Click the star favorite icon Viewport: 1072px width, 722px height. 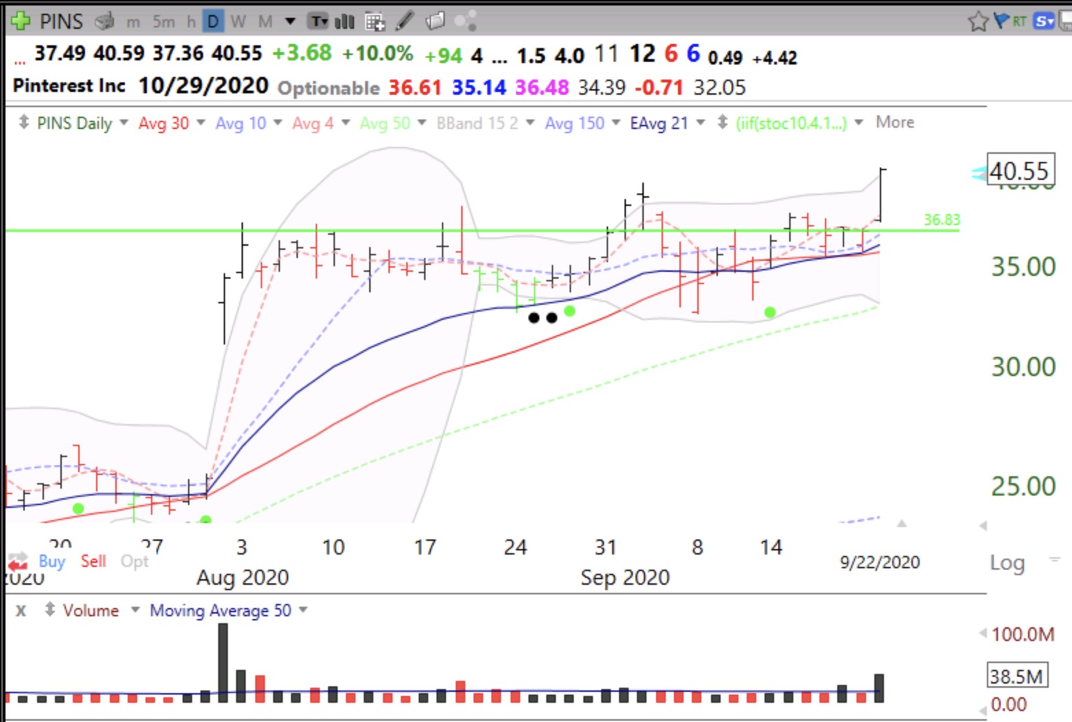(978, 22)
